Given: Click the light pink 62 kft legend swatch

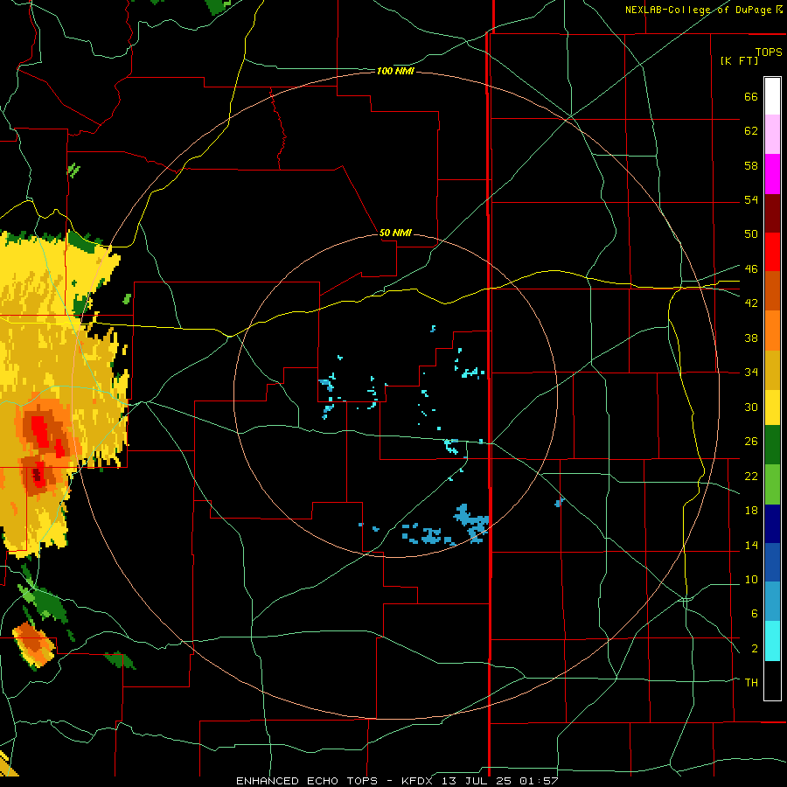Looking at the screenshot, I should coord(772,134).
